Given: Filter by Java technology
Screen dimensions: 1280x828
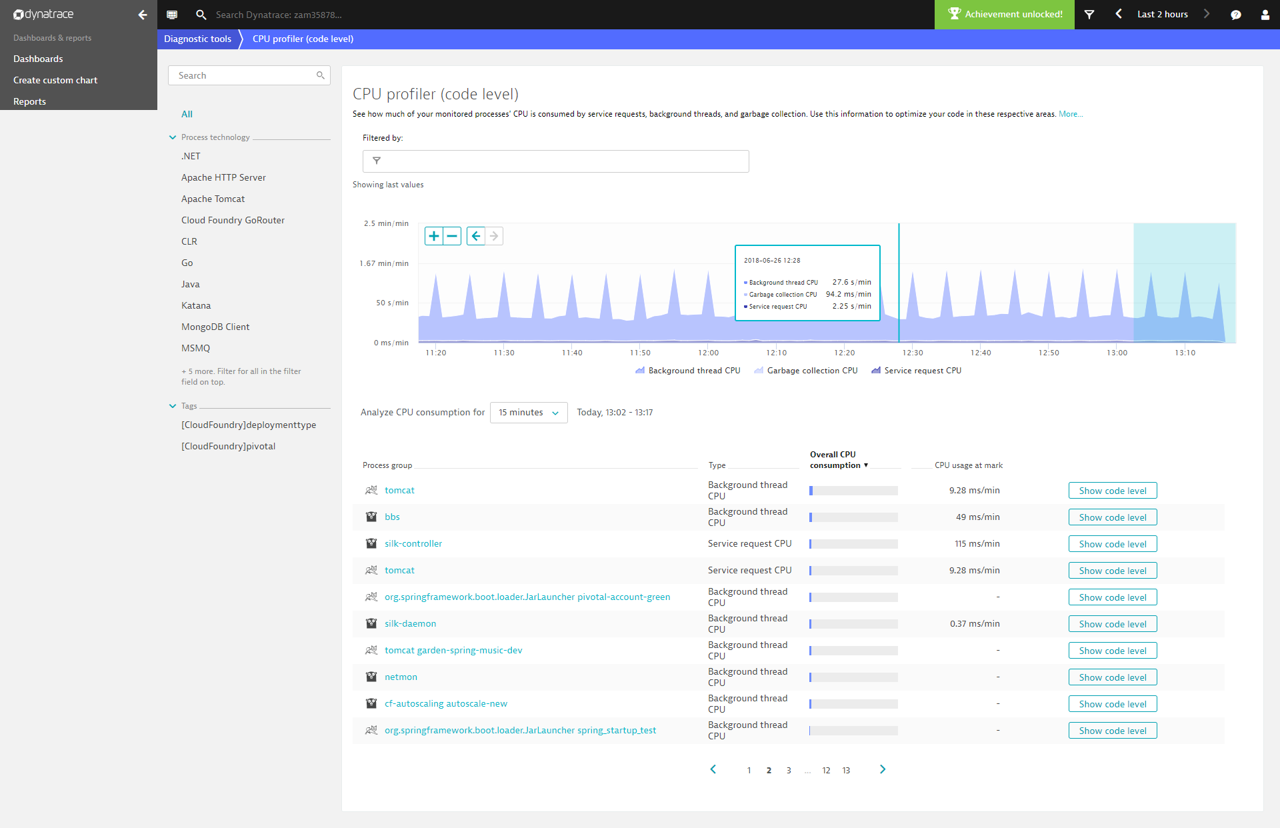Looking at the screenshot, I should click(x=190, y=284).
